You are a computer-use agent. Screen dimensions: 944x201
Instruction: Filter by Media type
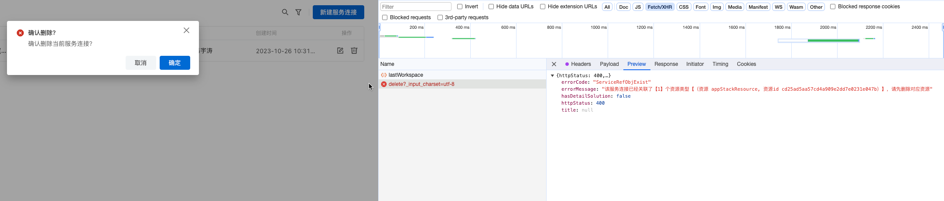click(735, 7)
